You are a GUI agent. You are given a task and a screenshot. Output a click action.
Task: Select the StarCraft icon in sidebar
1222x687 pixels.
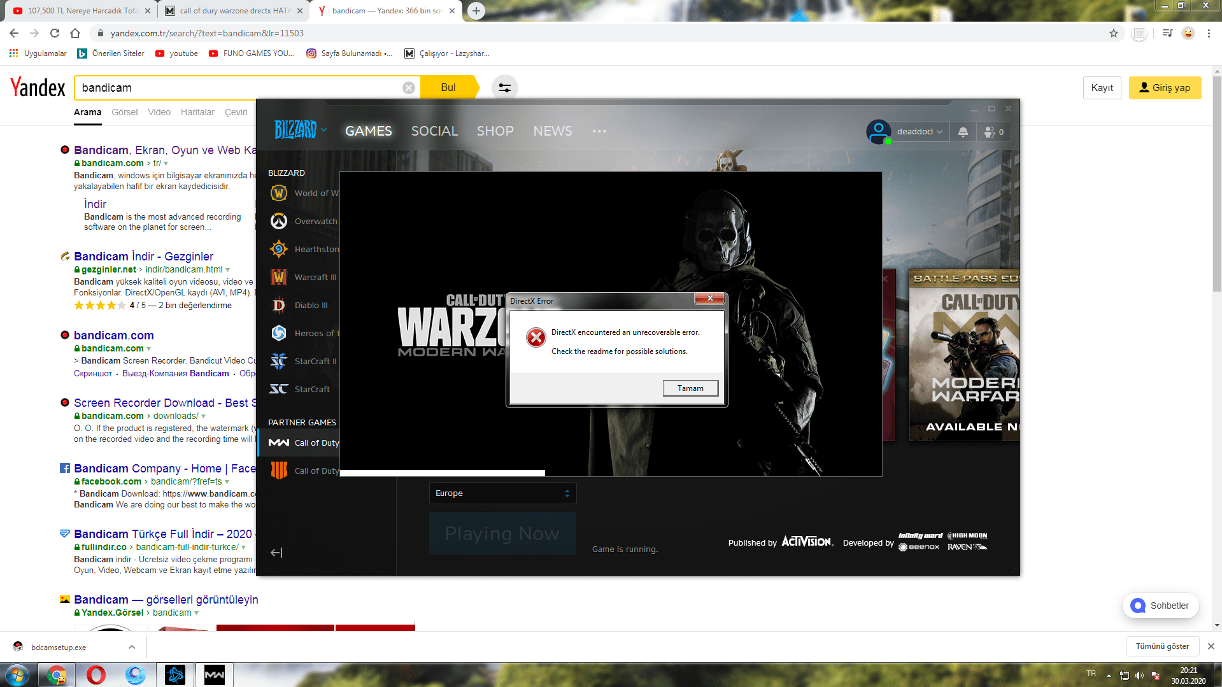click(x=278, y=389)
